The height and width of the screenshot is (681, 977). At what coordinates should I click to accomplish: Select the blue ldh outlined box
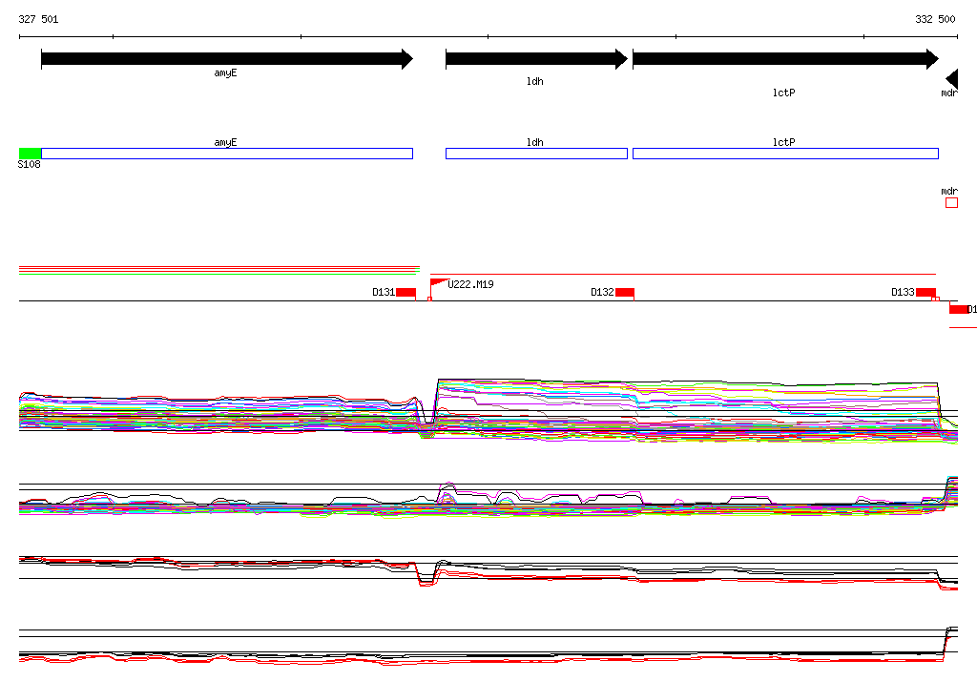point(536,154)
